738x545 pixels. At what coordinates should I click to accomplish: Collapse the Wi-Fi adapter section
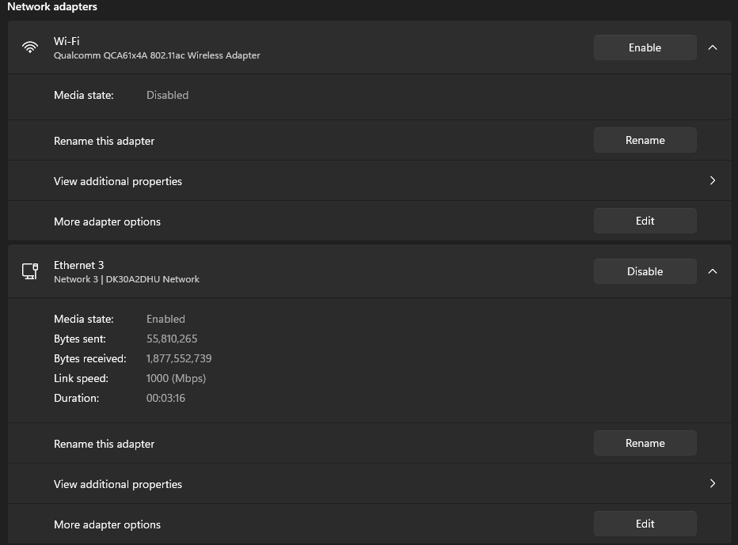pos(713,47)
